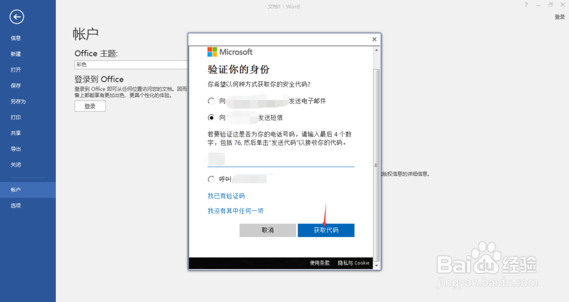Open the 信息 page in backstage menu
Viewport: 569px width, 302px height.
[x=15, y=38]
